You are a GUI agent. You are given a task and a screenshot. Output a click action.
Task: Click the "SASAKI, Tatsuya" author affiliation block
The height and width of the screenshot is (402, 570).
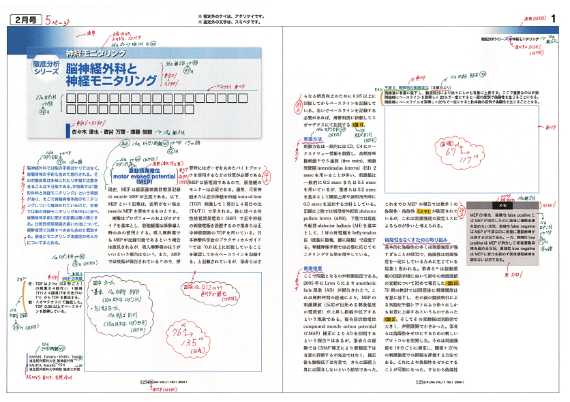[51, 367]
